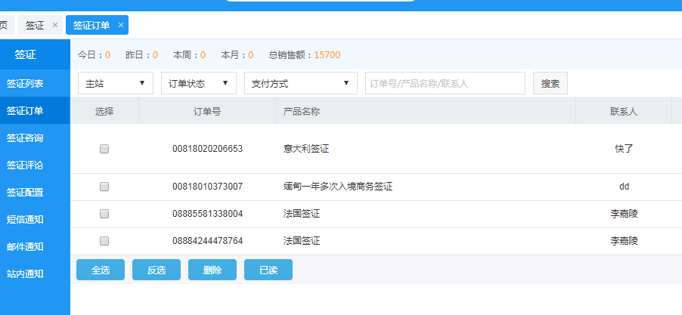Viewport: 682px width, 315px height.
Task: Open the 主站 site dropdown
Action: tap(115, 83)
